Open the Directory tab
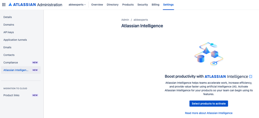 (113, 5)
